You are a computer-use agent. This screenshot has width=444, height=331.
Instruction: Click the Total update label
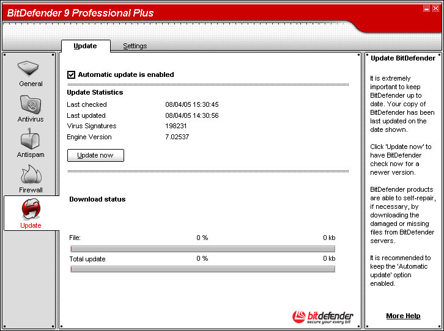tap(87, 259)
